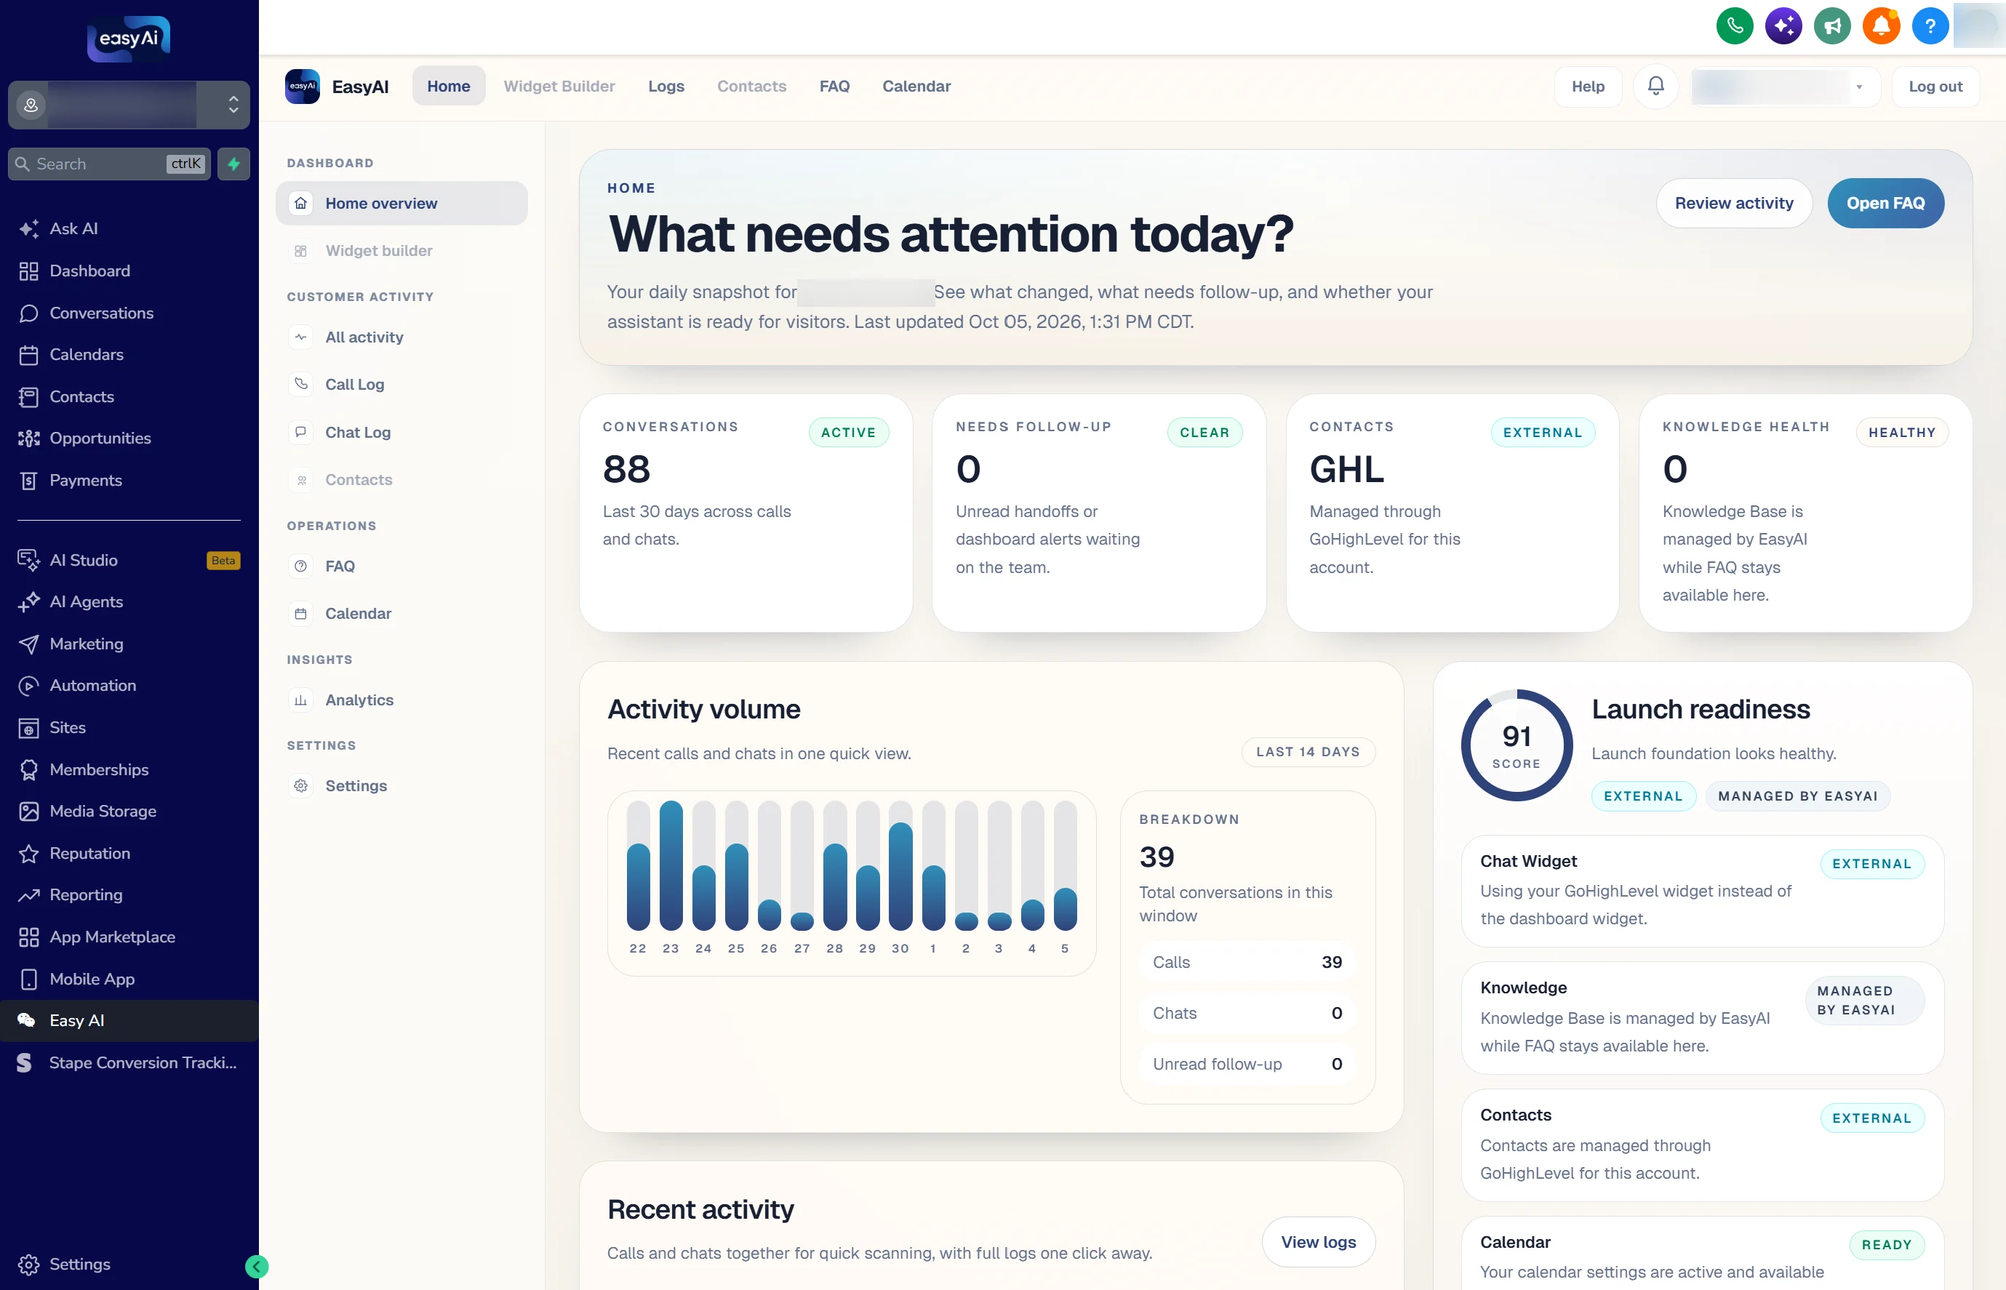
Task: Open the FAQ tab in the top navigation
Action: (x=834, y=87)
